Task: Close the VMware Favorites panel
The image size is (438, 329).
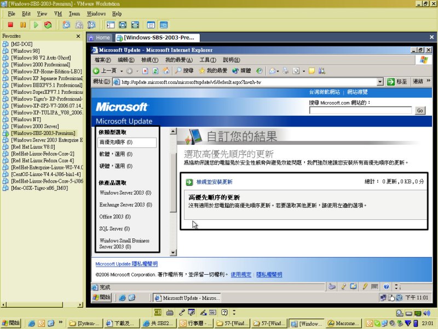Action: tap(78, 36)
